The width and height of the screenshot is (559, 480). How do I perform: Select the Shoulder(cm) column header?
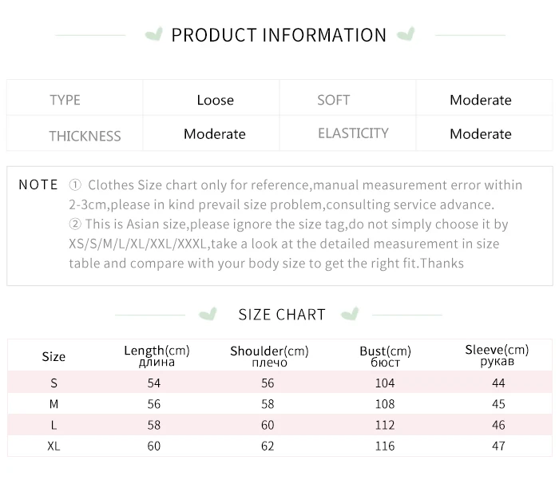pos(270,356)
